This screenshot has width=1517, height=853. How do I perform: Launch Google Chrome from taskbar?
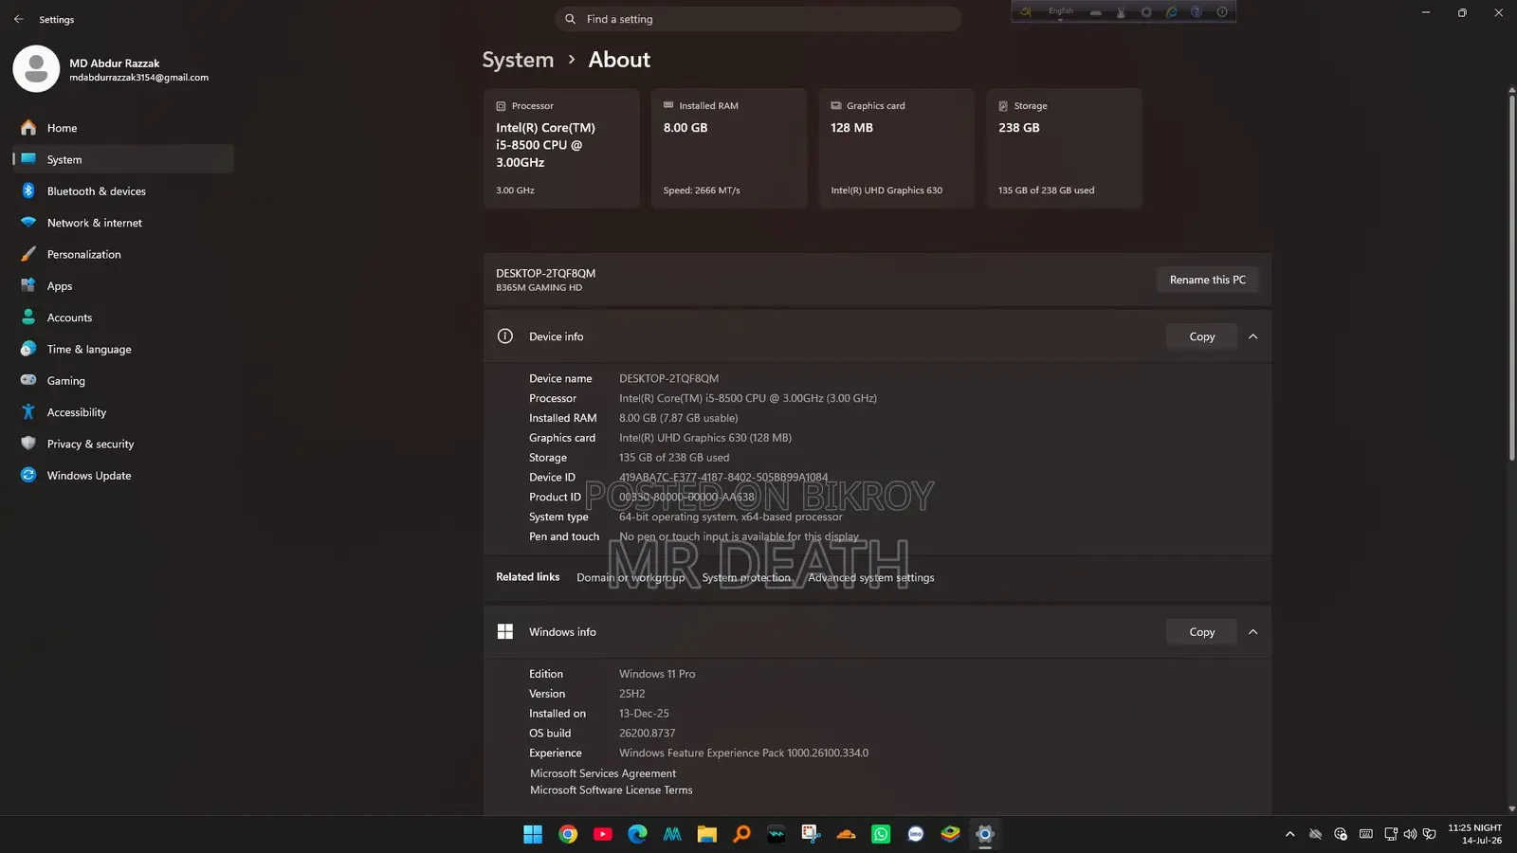[x=568, y=834]
